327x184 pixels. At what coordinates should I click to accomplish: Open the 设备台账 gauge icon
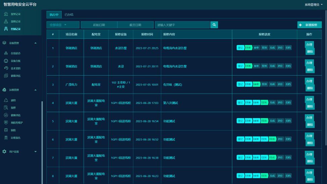coord(6,61)
